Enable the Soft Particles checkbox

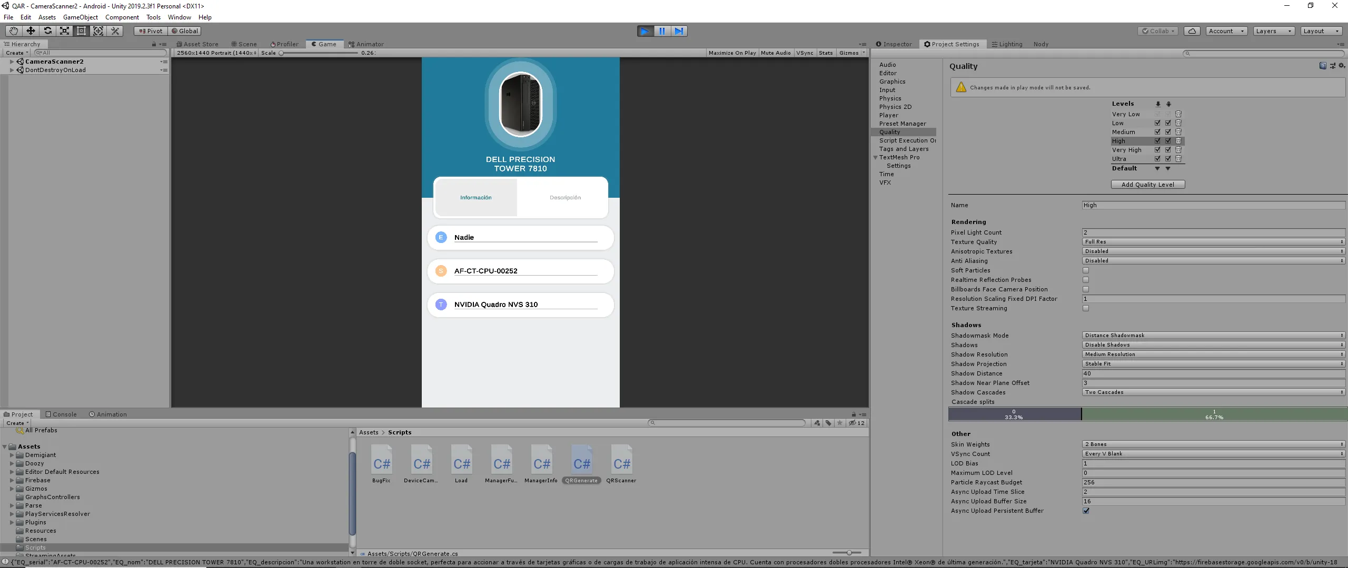pos(1086,270)
